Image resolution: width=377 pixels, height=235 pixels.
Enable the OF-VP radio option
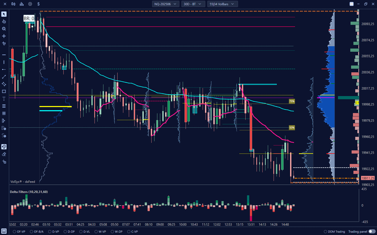tap(15, 232)
